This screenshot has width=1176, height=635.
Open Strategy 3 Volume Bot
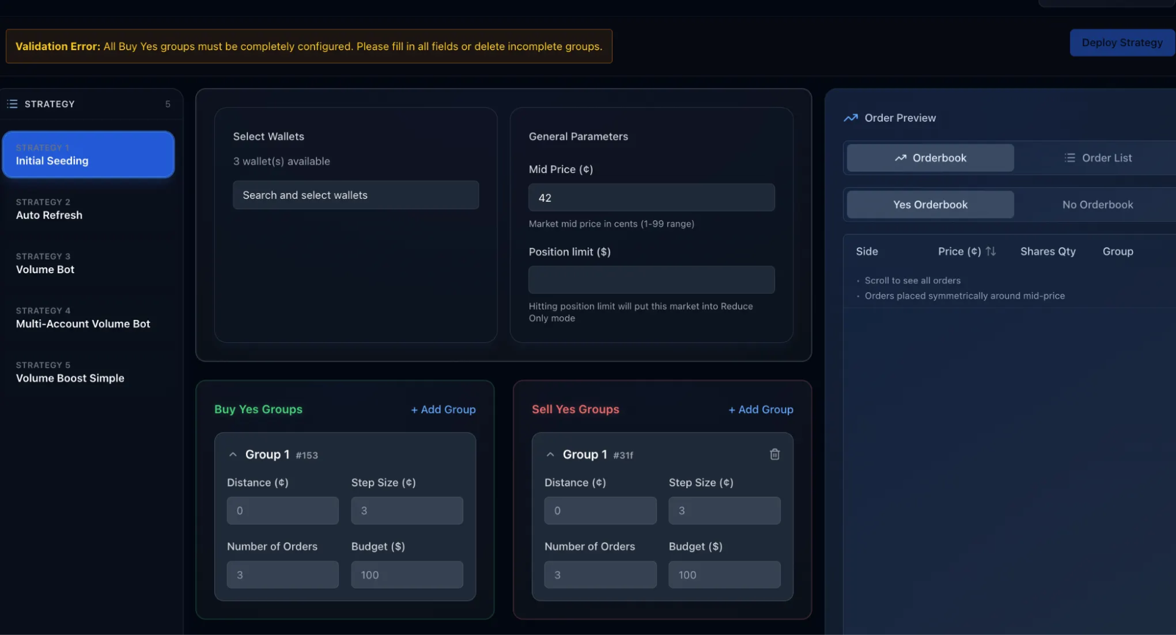pos(89,264)
